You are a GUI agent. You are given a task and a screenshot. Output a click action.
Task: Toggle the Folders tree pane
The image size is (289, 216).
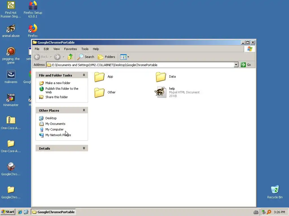click(x=106, y=57)
